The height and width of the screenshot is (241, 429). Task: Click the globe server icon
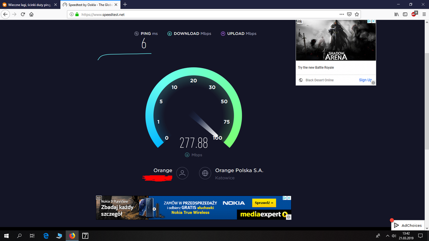click(205, 173)
